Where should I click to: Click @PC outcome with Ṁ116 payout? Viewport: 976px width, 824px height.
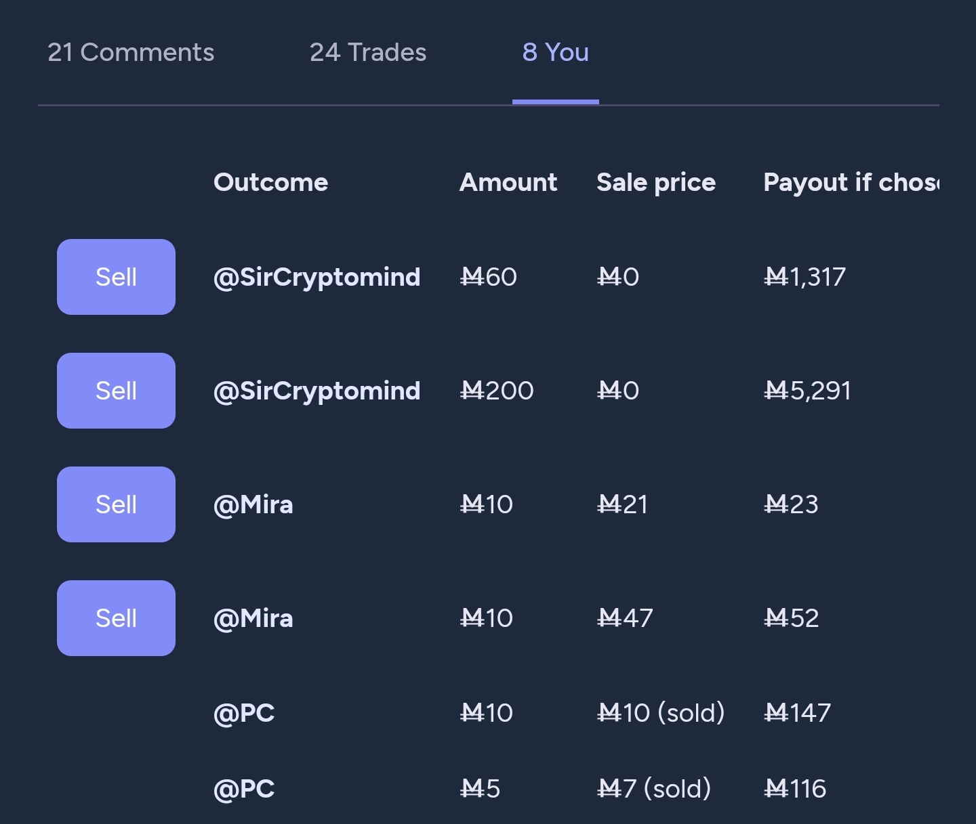click(x=244, y=789)
